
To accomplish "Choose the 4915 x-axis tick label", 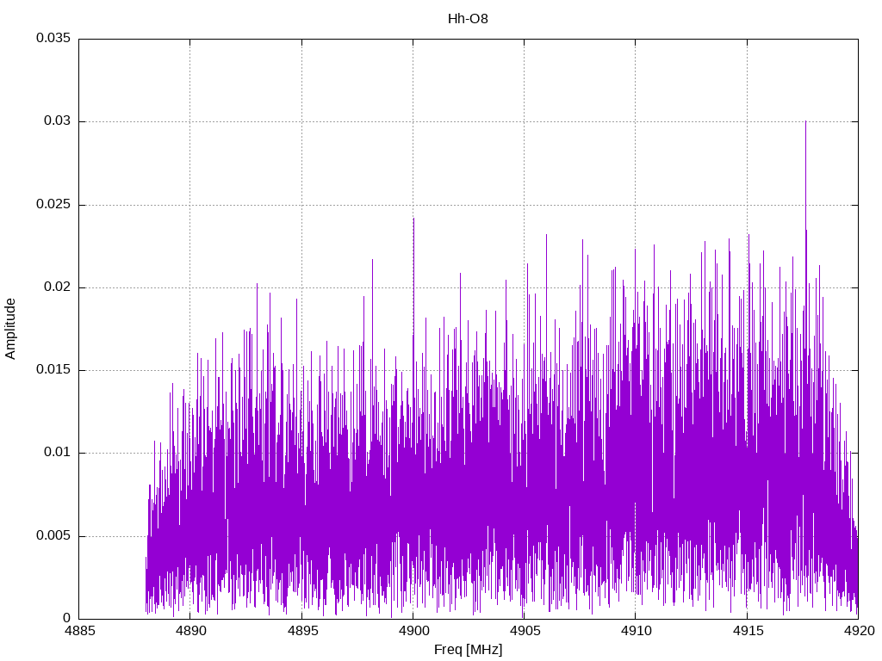I will tap(747, 631).
